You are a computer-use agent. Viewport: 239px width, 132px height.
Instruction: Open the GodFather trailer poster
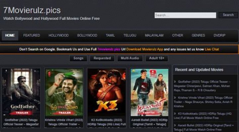21,92
